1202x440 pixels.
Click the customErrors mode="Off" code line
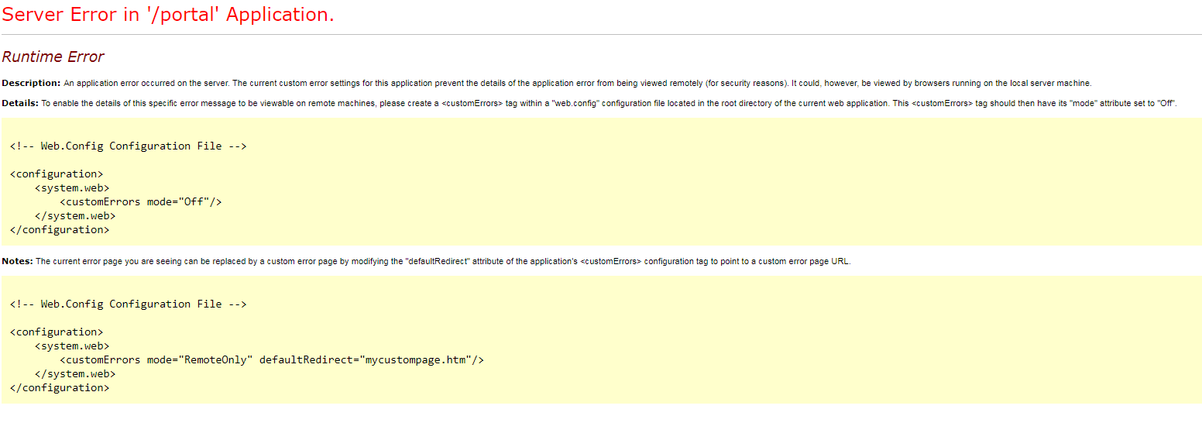pyautogui.click(x=141, y=201)
